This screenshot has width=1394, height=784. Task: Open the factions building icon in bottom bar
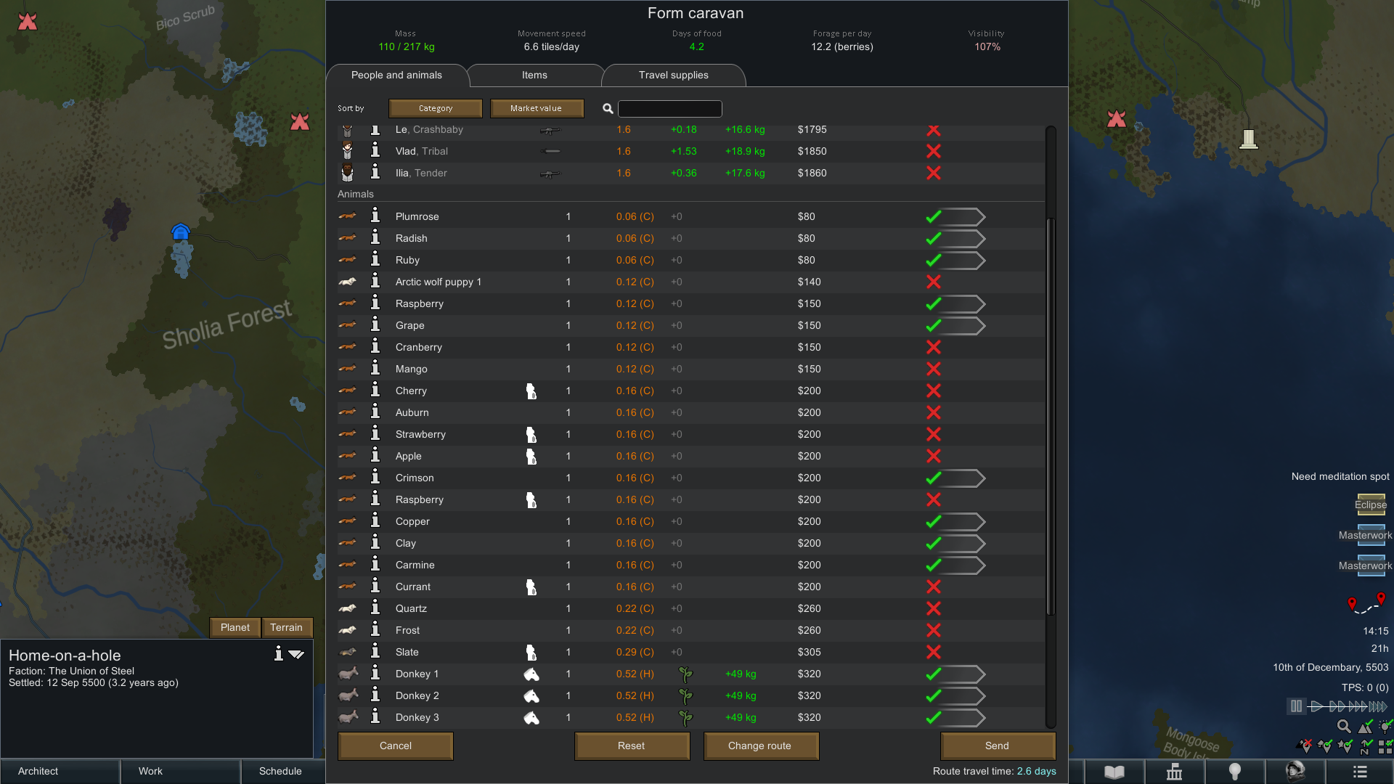pos(1174,772)
